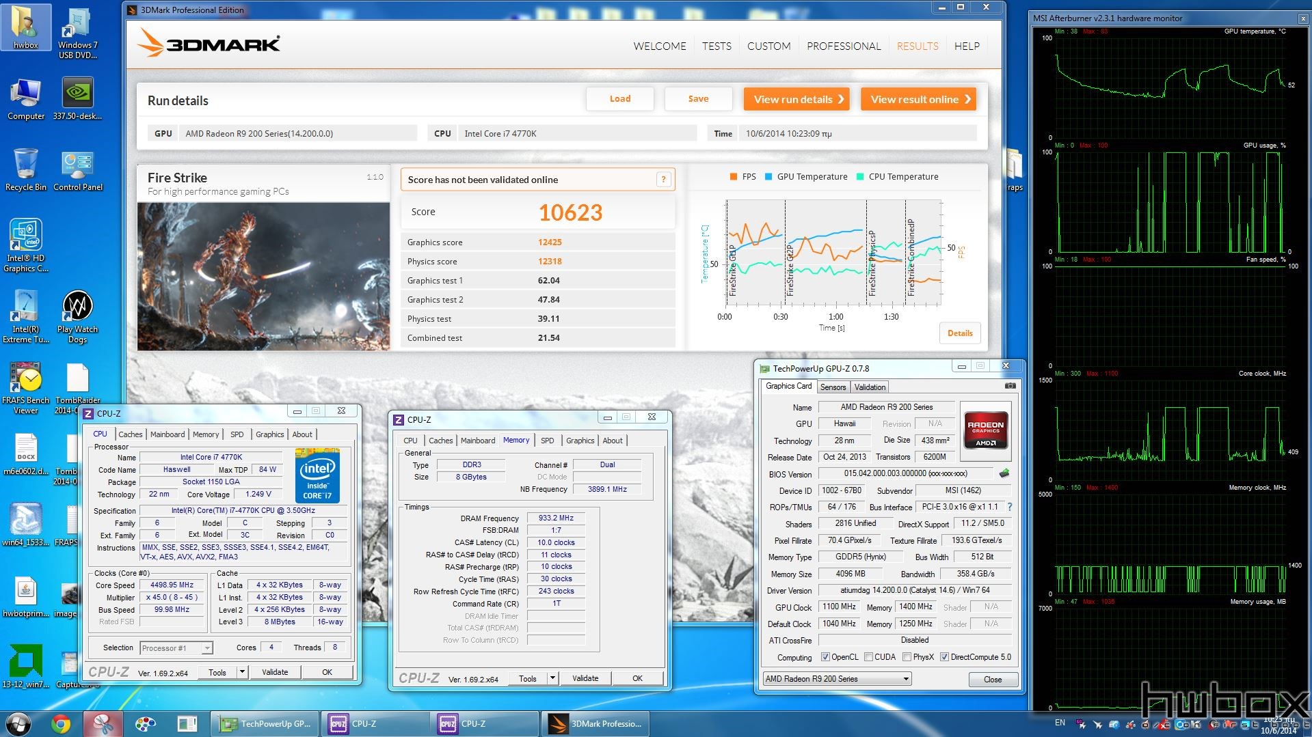Switch to the Validation tab in GPU-Z
This screenshot has height=737, width=1312.
click(870, 387)
